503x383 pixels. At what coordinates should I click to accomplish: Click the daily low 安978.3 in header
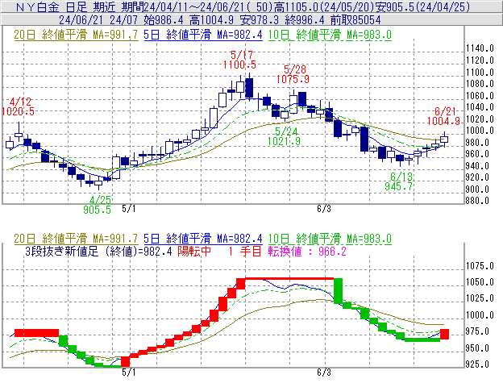260,20
